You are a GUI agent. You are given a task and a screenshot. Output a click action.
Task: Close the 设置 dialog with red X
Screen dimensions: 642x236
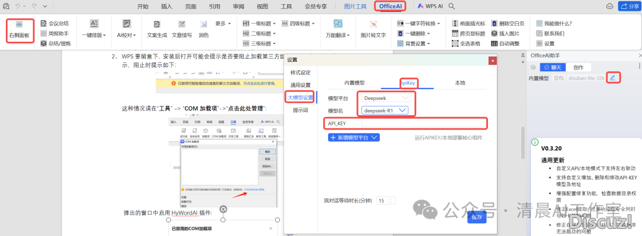(x=493, y=60)
